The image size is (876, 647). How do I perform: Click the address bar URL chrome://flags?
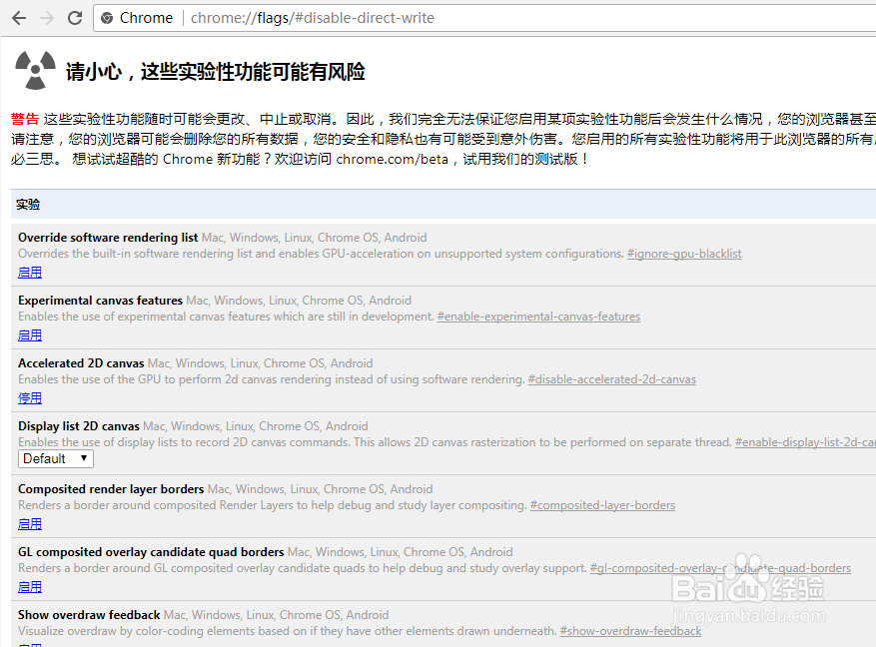[313, 18]
